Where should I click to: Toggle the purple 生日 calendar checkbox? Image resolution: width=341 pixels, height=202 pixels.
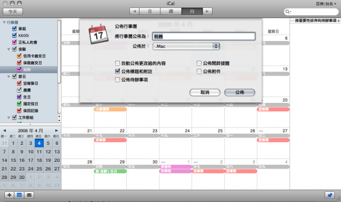pos(19,97)
